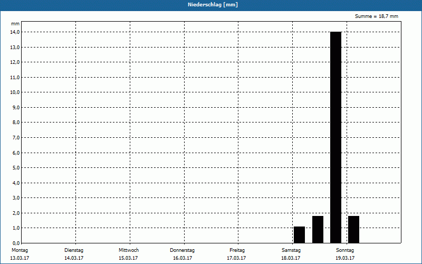This screenshot has height=264, width=422.
Task: Select the Freitag day label
Action: coord(237,250)
